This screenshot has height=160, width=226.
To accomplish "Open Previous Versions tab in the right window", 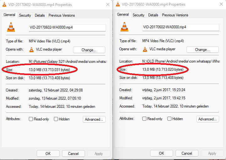I will coord(175,15).
